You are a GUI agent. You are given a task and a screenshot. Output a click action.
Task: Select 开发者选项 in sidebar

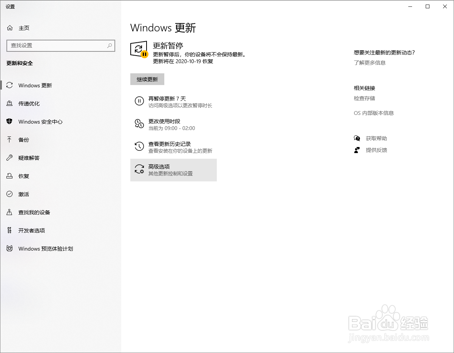pos(60,231)
